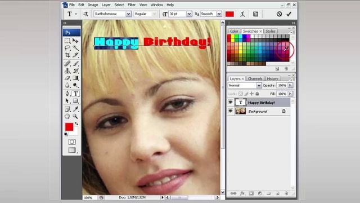Open the File menu

[72, 5]
